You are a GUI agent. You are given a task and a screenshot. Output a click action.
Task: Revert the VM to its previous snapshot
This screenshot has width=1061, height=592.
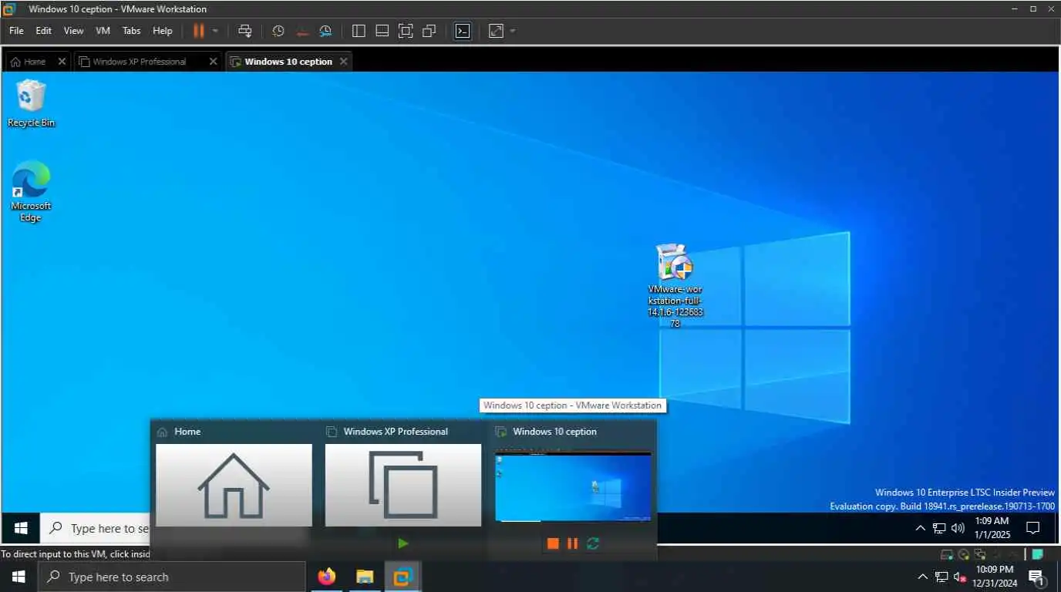tap(302, 31)
